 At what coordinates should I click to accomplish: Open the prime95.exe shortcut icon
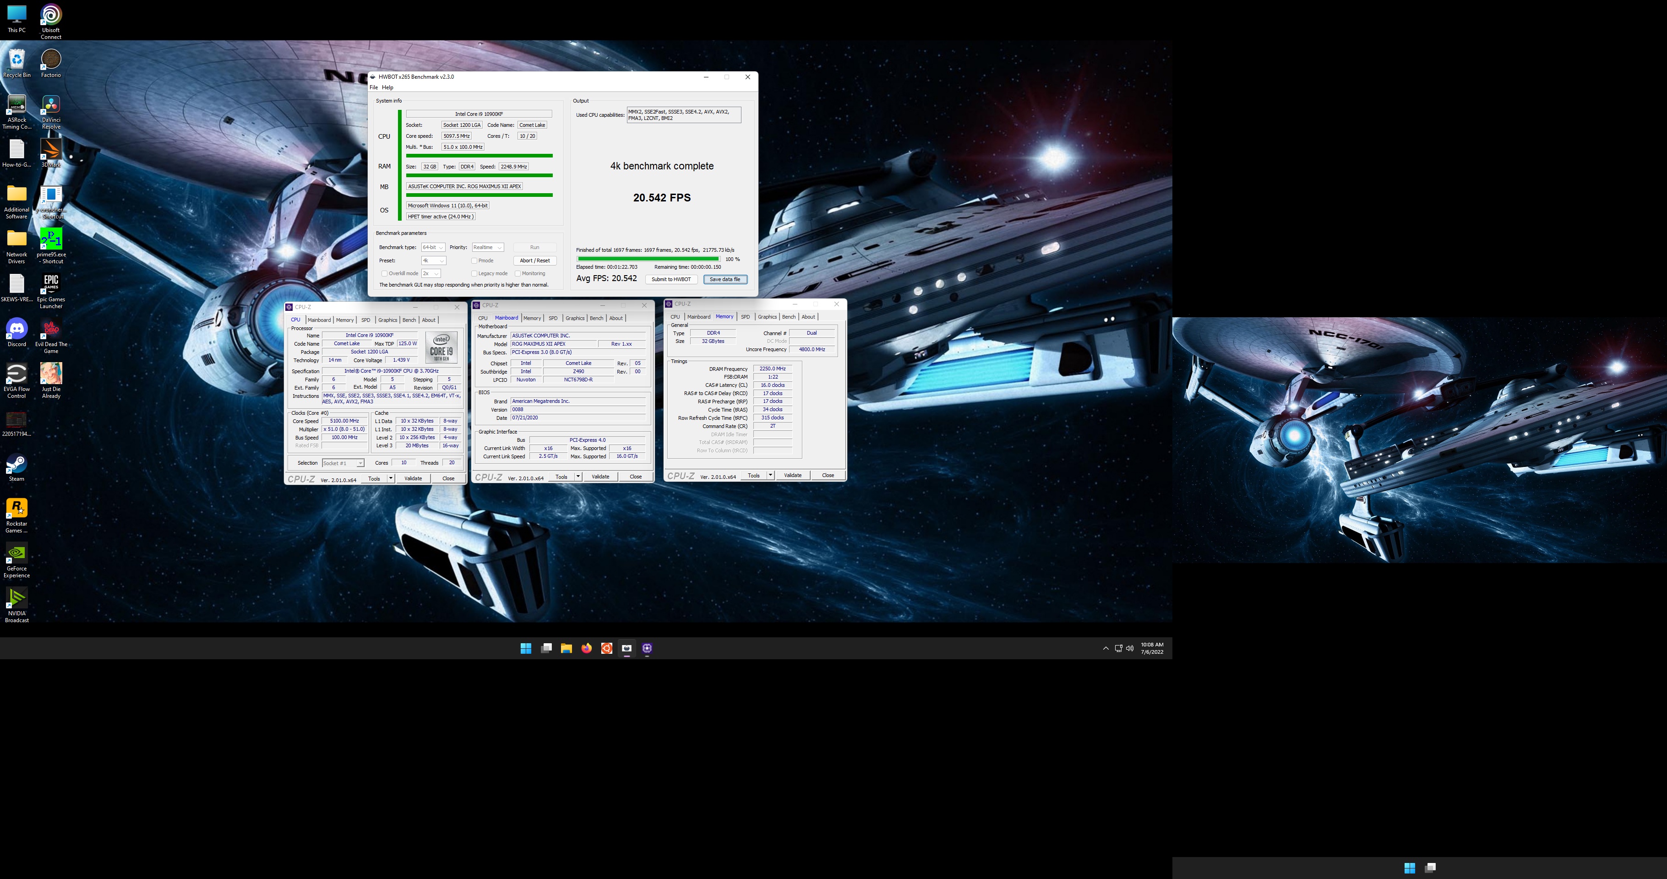(51, 246)
